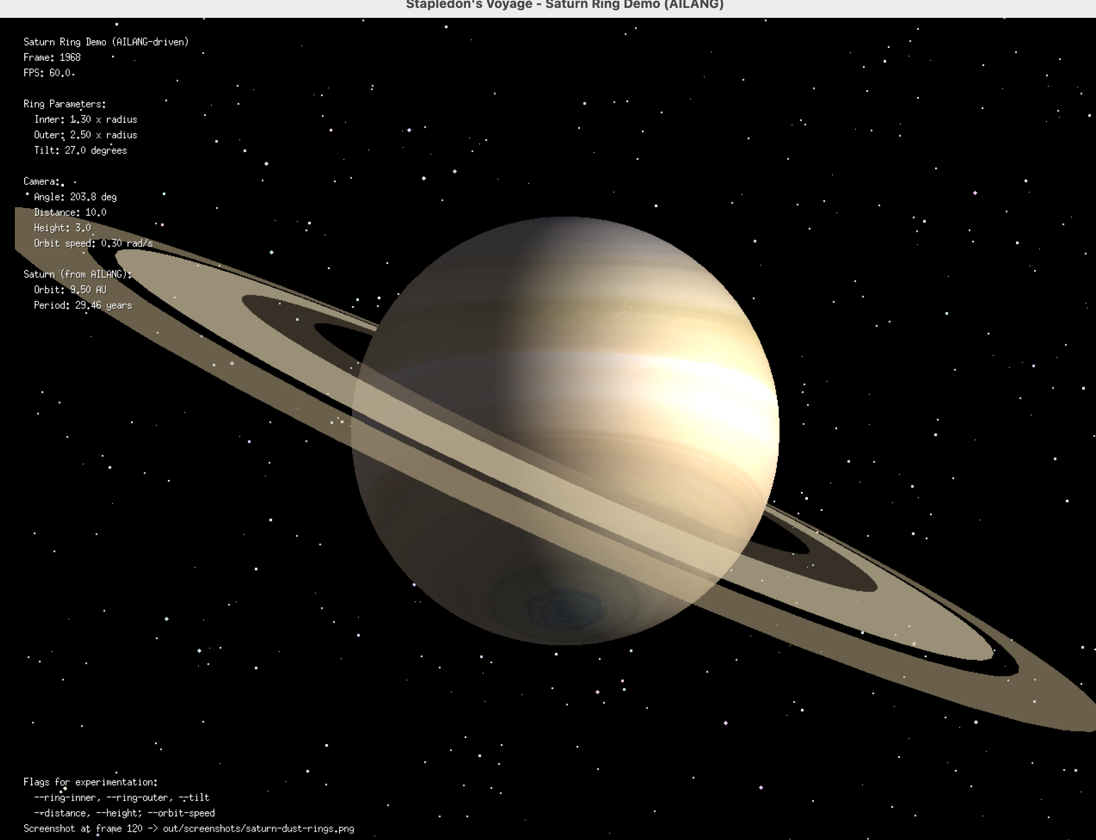Click the "Ring Parameters:" section label
The image size is (1096, 840).
[x=65, y=104]
